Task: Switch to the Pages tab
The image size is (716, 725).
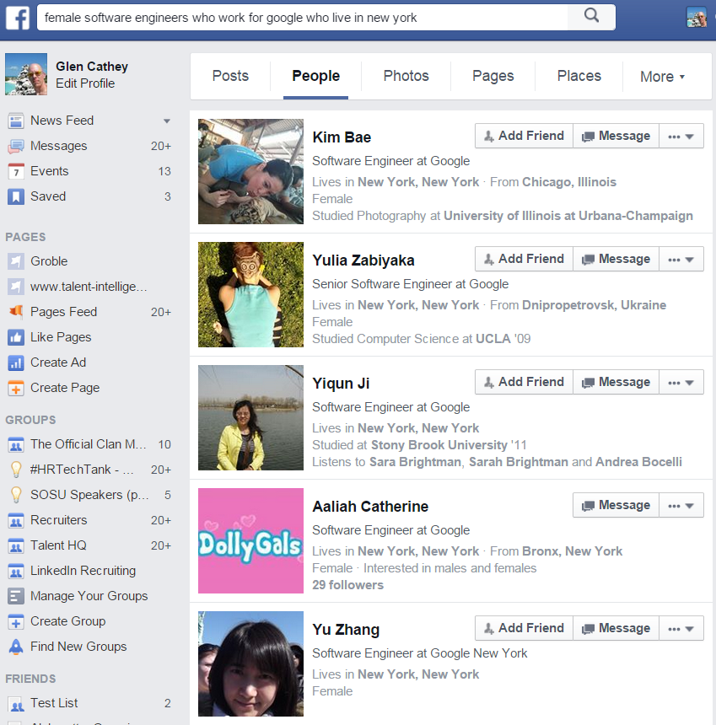Action: 493,76
